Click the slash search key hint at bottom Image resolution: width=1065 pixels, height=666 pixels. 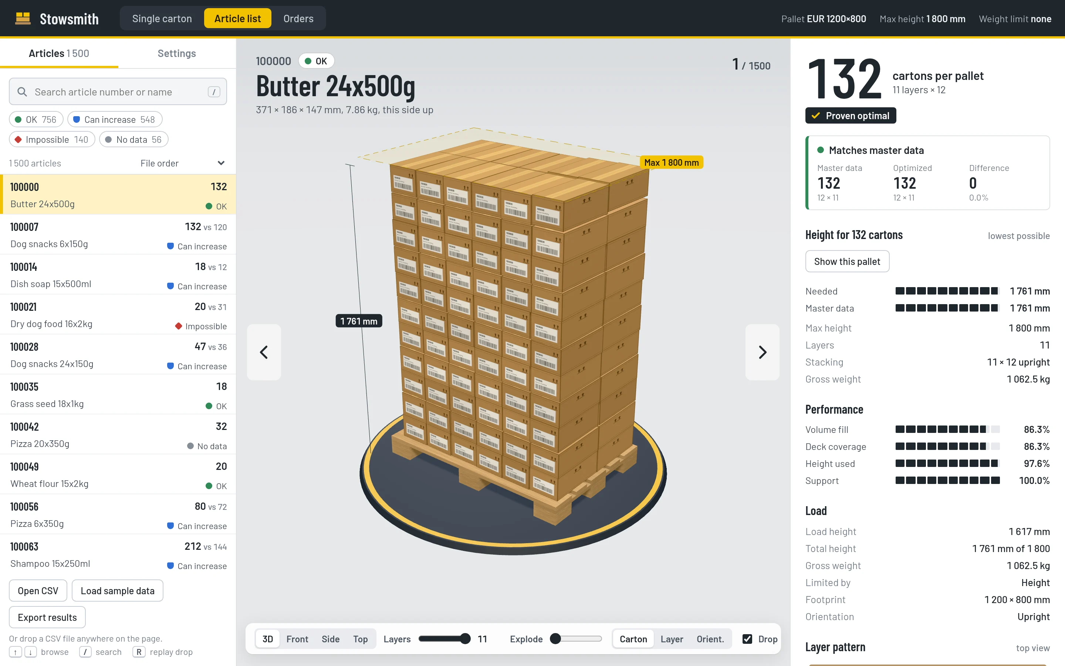85,652
